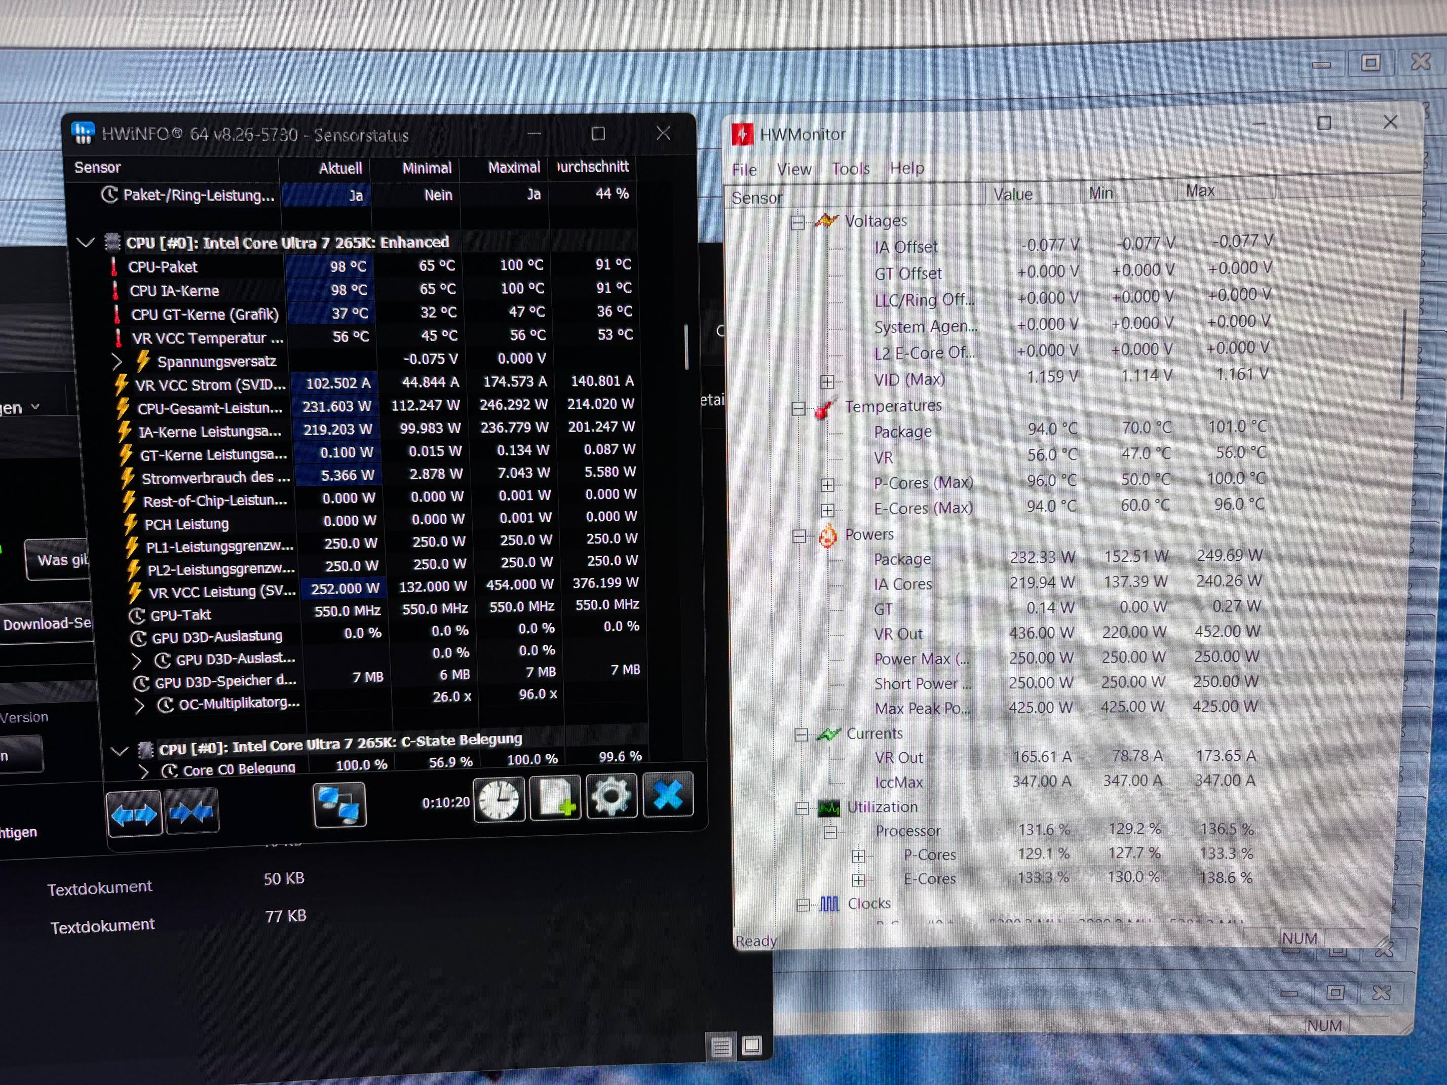Collapse the Powers section in HWMonitor
Screen dimensions: 1447x1085
pyautogui.click(x=798, y=536)
